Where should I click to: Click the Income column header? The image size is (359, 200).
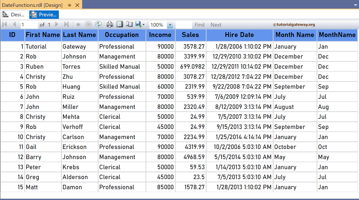(x=160, y=35)
